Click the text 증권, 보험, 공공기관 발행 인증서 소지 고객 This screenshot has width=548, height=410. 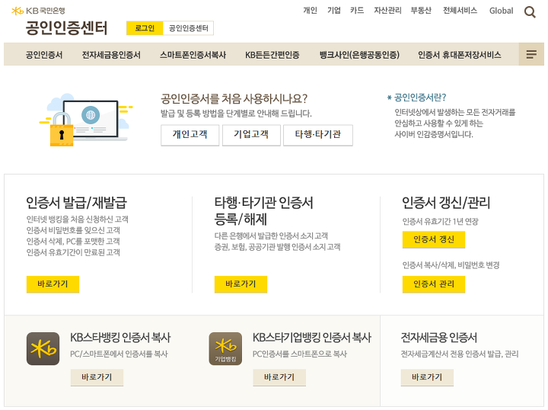[277, 247]
